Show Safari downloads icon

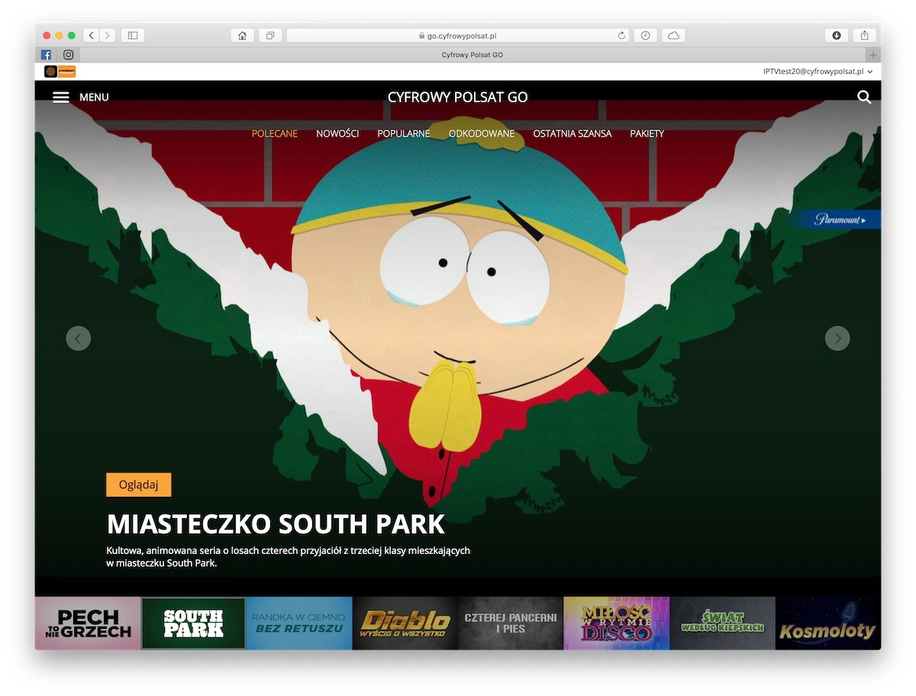[x=837, y=35]
